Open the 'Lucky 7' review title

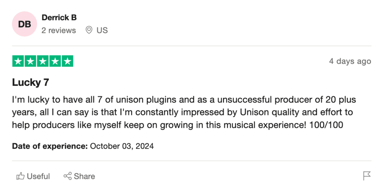point(31,82)
